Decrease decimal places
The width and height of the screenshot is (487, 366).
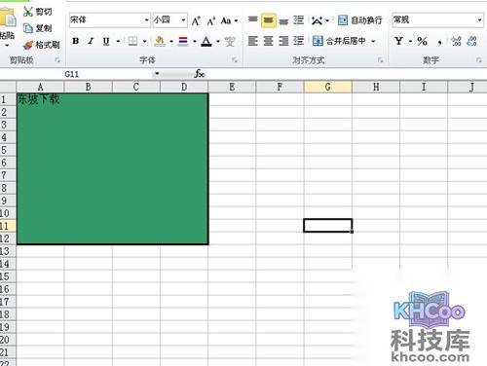click(471, 41)
